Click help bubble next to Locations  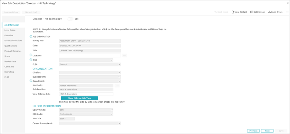click(x=31, y=55)
